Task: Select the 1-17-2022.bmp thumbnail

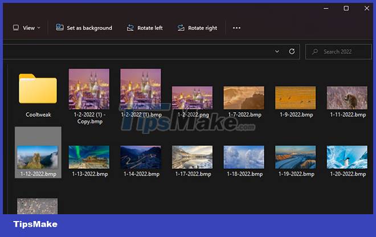Action: (x=193, y=157)
